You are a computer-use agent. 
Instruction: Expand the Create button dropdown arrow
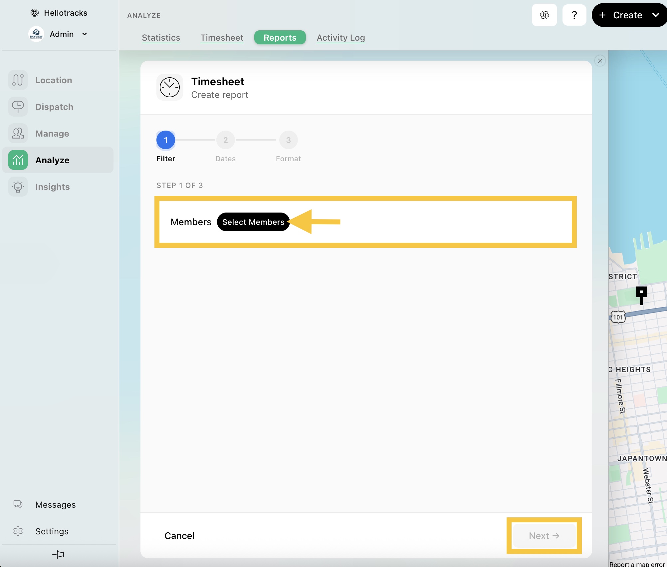[x=655, y=15]
